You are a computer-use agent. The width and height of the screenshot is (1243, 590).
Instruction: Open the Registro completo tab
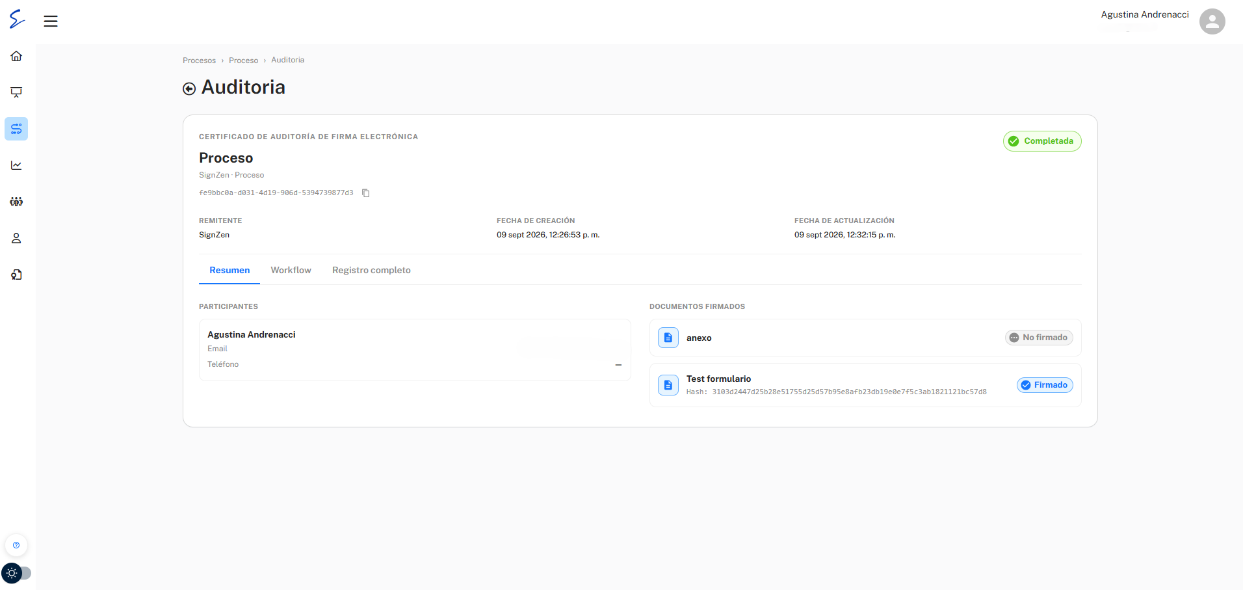pos(371,270)
